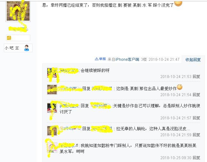Open avatar of the 21:57 reply author
The width and height of the screenshot is (207, 162).
tap(52, 108)
